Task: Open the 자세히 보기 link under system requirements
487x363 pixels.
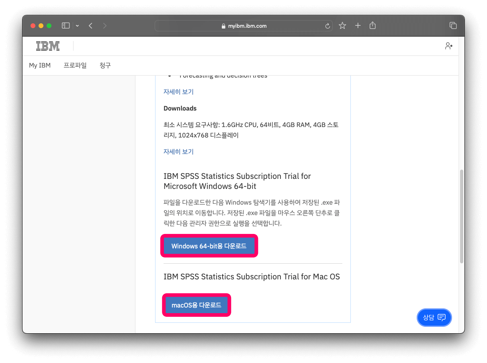Action: click(178, 152)
